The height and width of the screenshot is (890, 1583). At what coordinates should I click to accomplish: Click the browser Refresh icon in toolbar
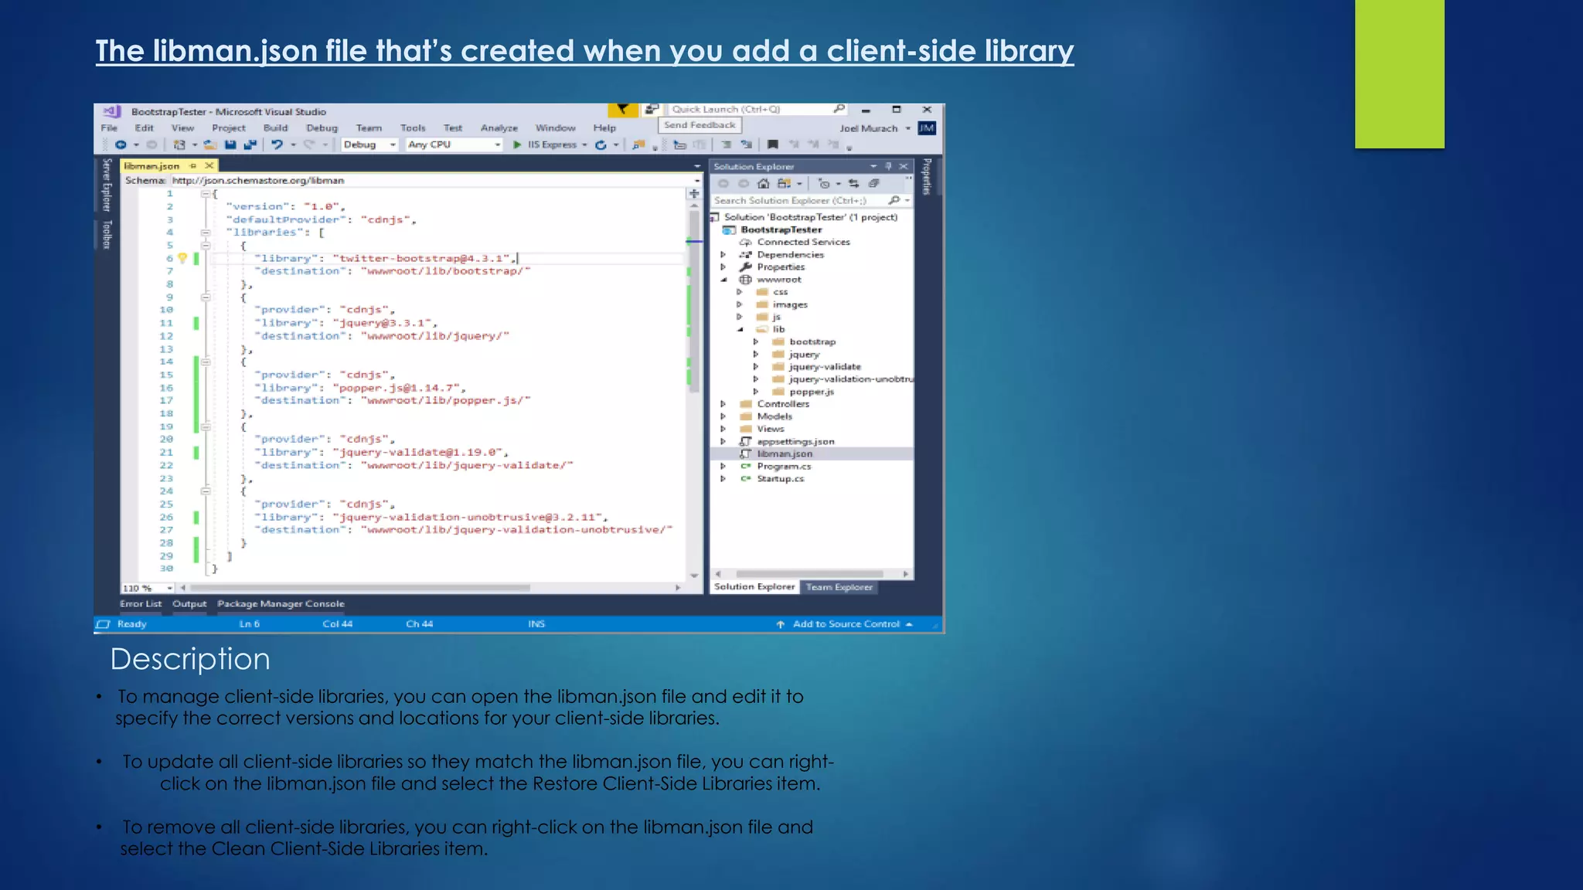coord(601,144)
